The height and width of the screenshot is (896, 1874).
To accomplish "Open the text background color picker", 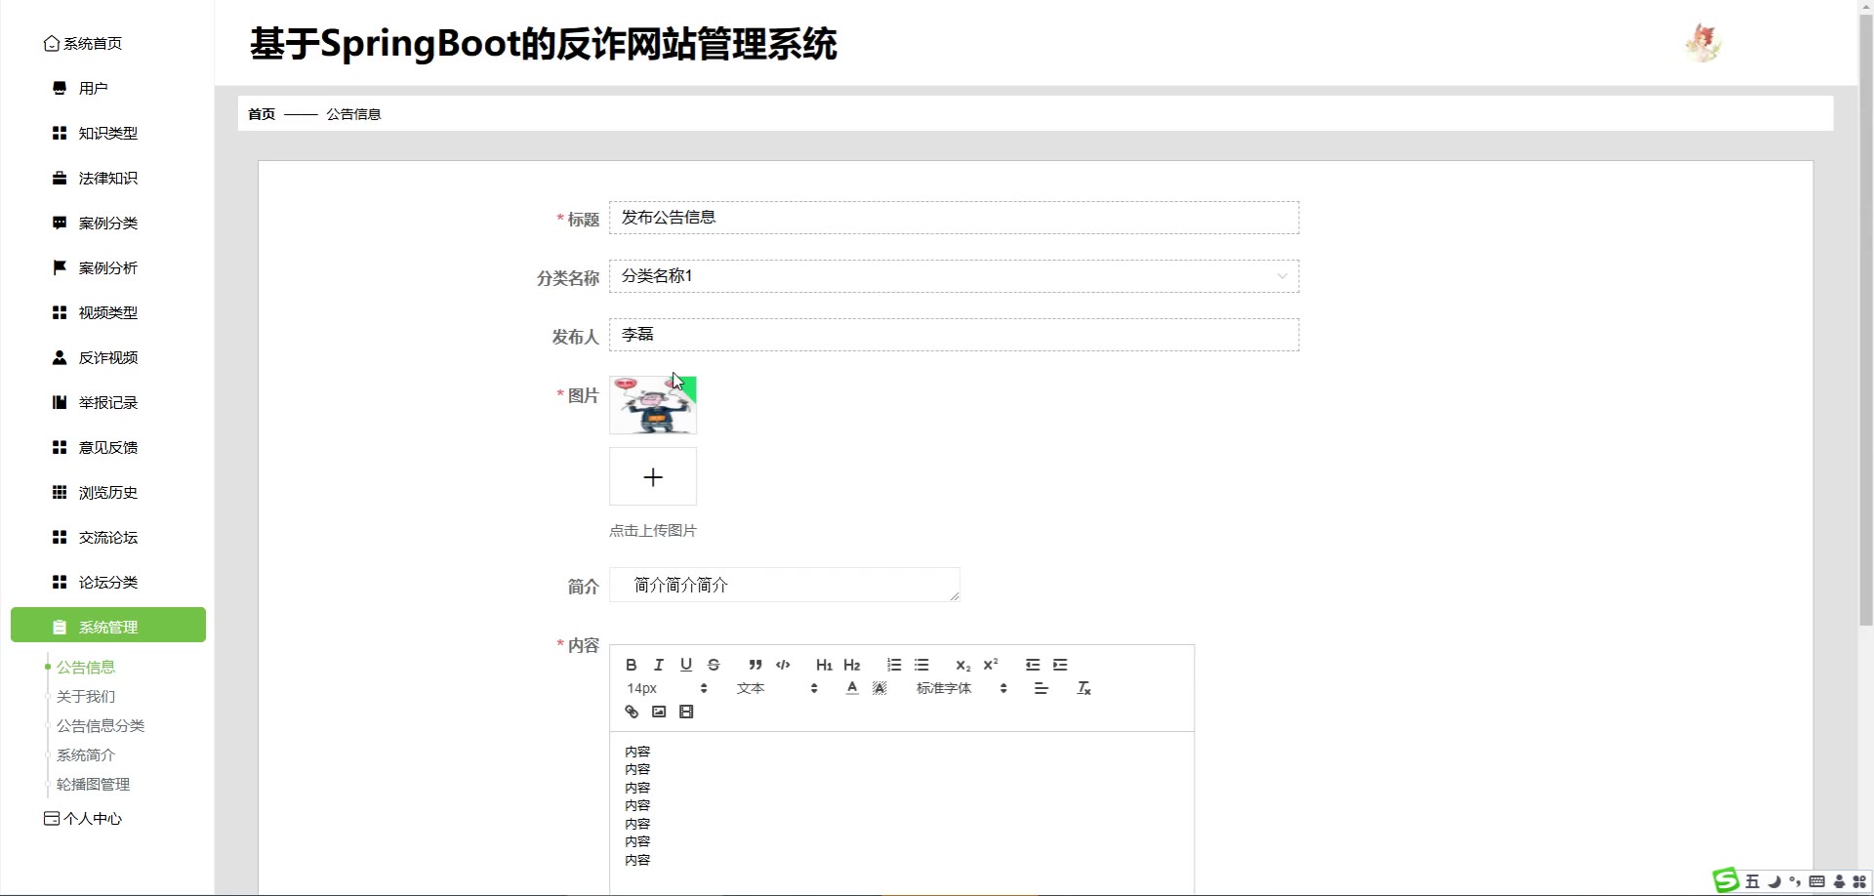I will click(x=879, y=688).
